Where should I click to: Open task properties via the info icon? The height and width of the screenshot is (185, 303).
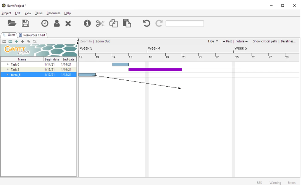pyautogui.click(x=87, y=23)
